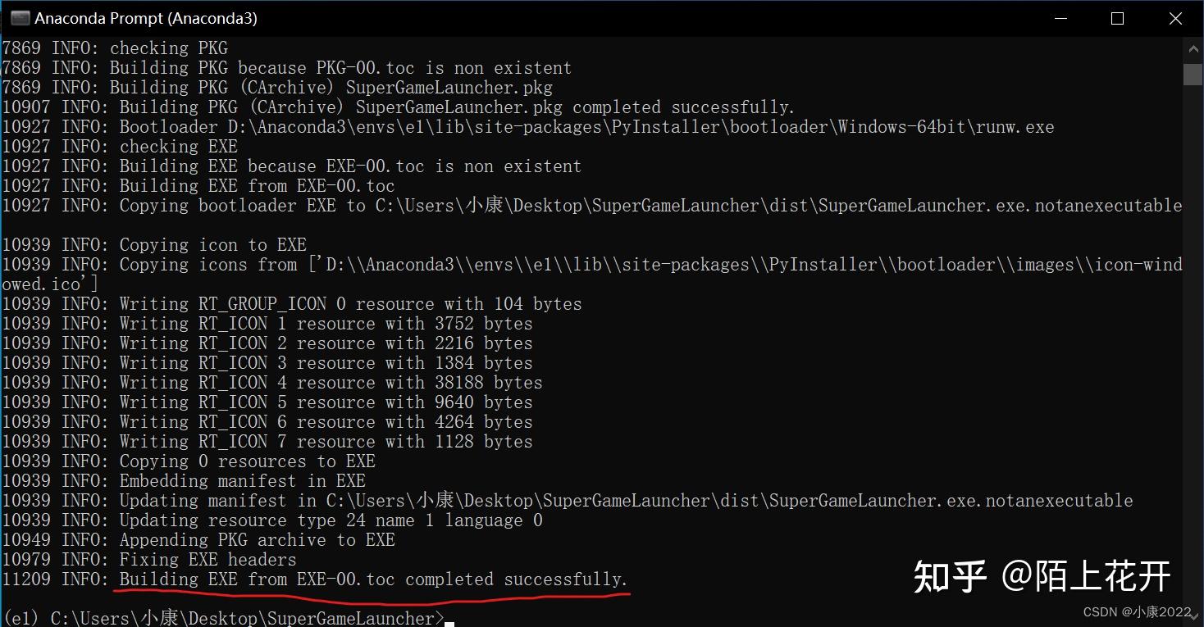Close the Anaconda Prompt window
Viewport: 1204px width, 627px height.
pyautogui.click(x=1175, y=18)
